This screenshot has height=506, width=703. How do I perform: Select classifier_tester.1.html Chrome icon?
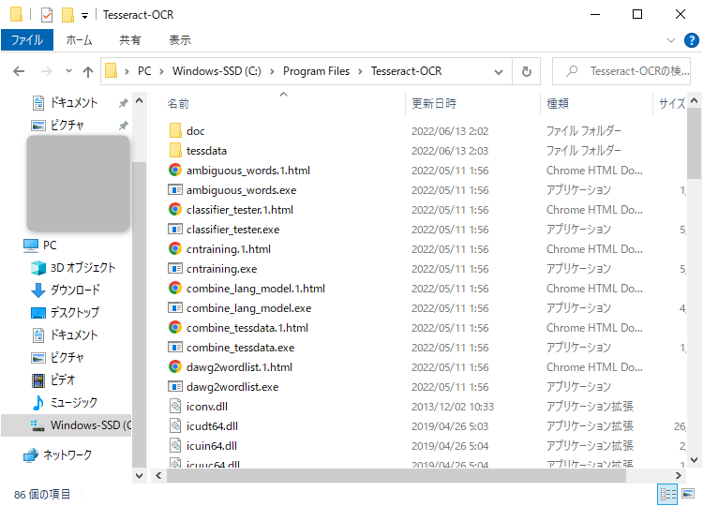pos(175,209)
